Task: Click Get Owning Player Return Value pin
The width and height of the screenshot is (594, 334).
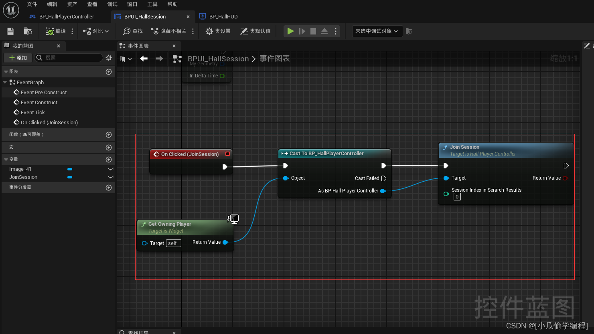Action: (225, 242)
